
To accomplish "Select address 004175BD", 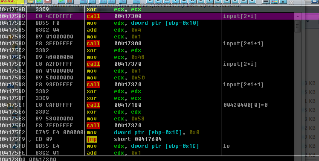I will pyautogui.click(x=12, y=44).
